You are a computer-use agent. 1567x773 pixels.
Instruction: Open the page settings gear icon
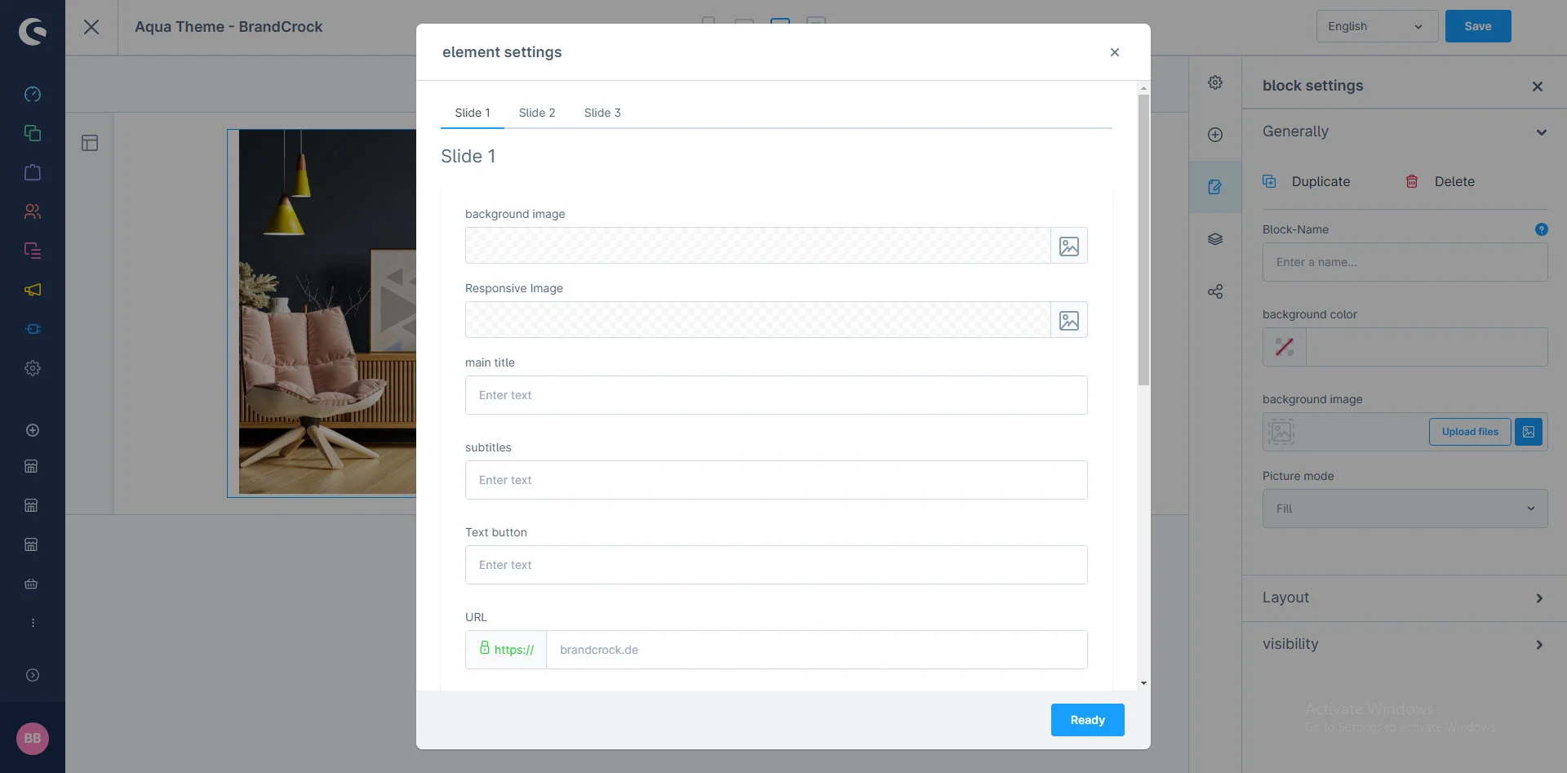coord(1215,82)
